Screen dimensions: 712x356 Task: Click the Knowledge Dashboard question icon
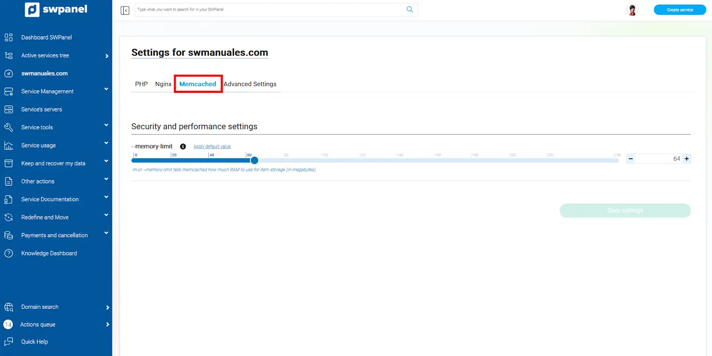[8, 253]
